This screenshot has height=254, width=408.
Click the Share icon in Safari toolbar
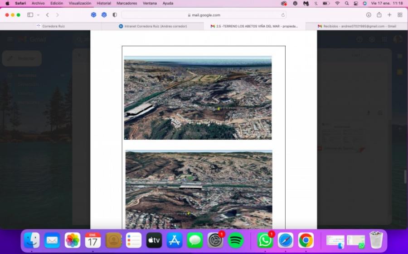(379, 15)
